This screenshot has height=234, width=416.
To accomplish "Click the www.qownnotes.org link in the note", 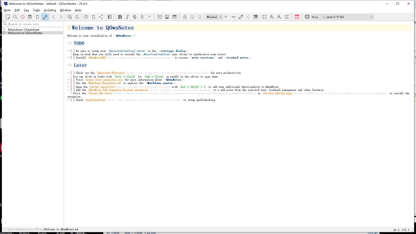I will click(x=104, y=80).
